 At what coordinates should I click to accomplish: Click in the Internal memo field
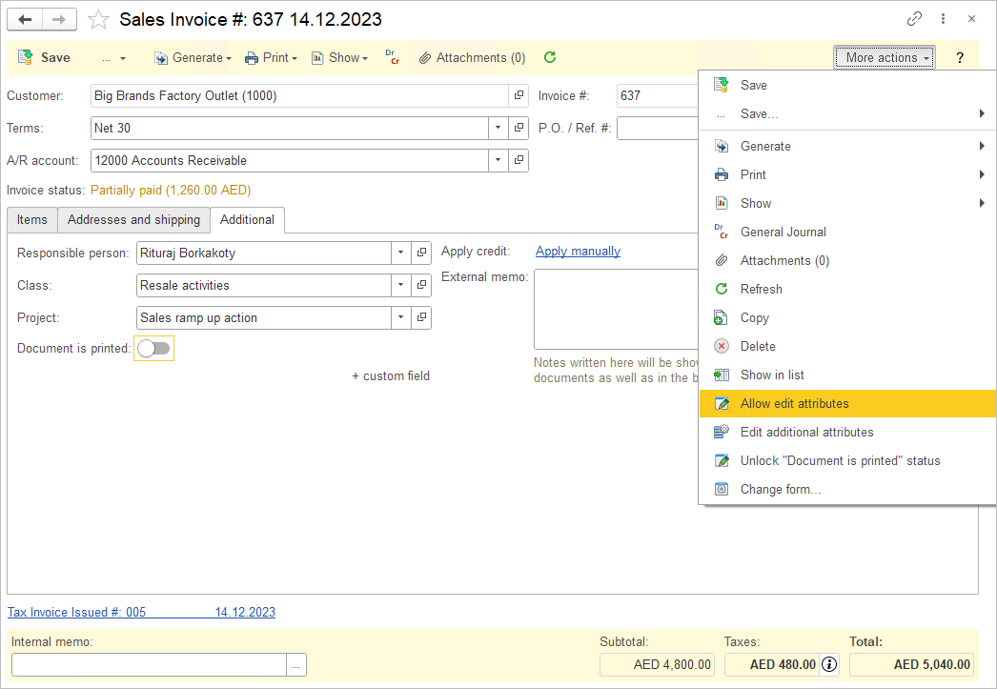coord(148,664)
